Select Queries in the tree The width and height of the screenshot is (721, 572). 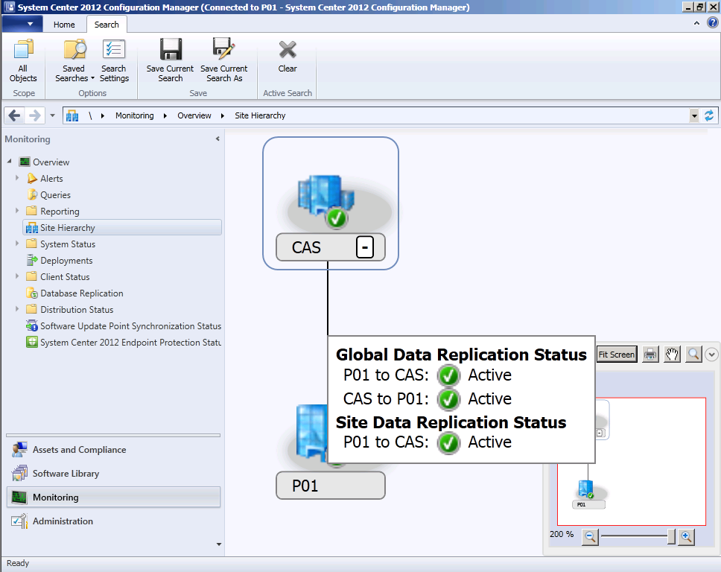(56, 195)
